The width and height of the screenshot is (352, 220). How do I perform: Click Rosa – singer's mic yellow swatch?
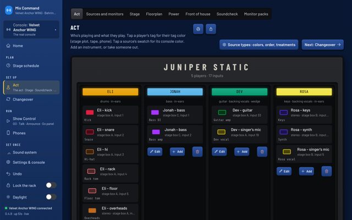(287, 152)
